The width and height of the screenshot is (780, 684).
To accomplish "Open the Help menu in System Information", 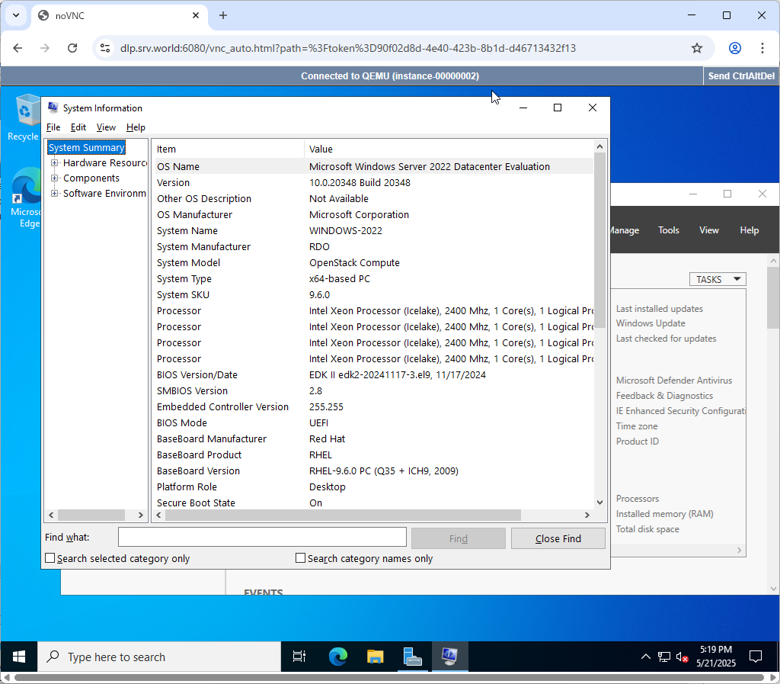I will tap(136, 127).
